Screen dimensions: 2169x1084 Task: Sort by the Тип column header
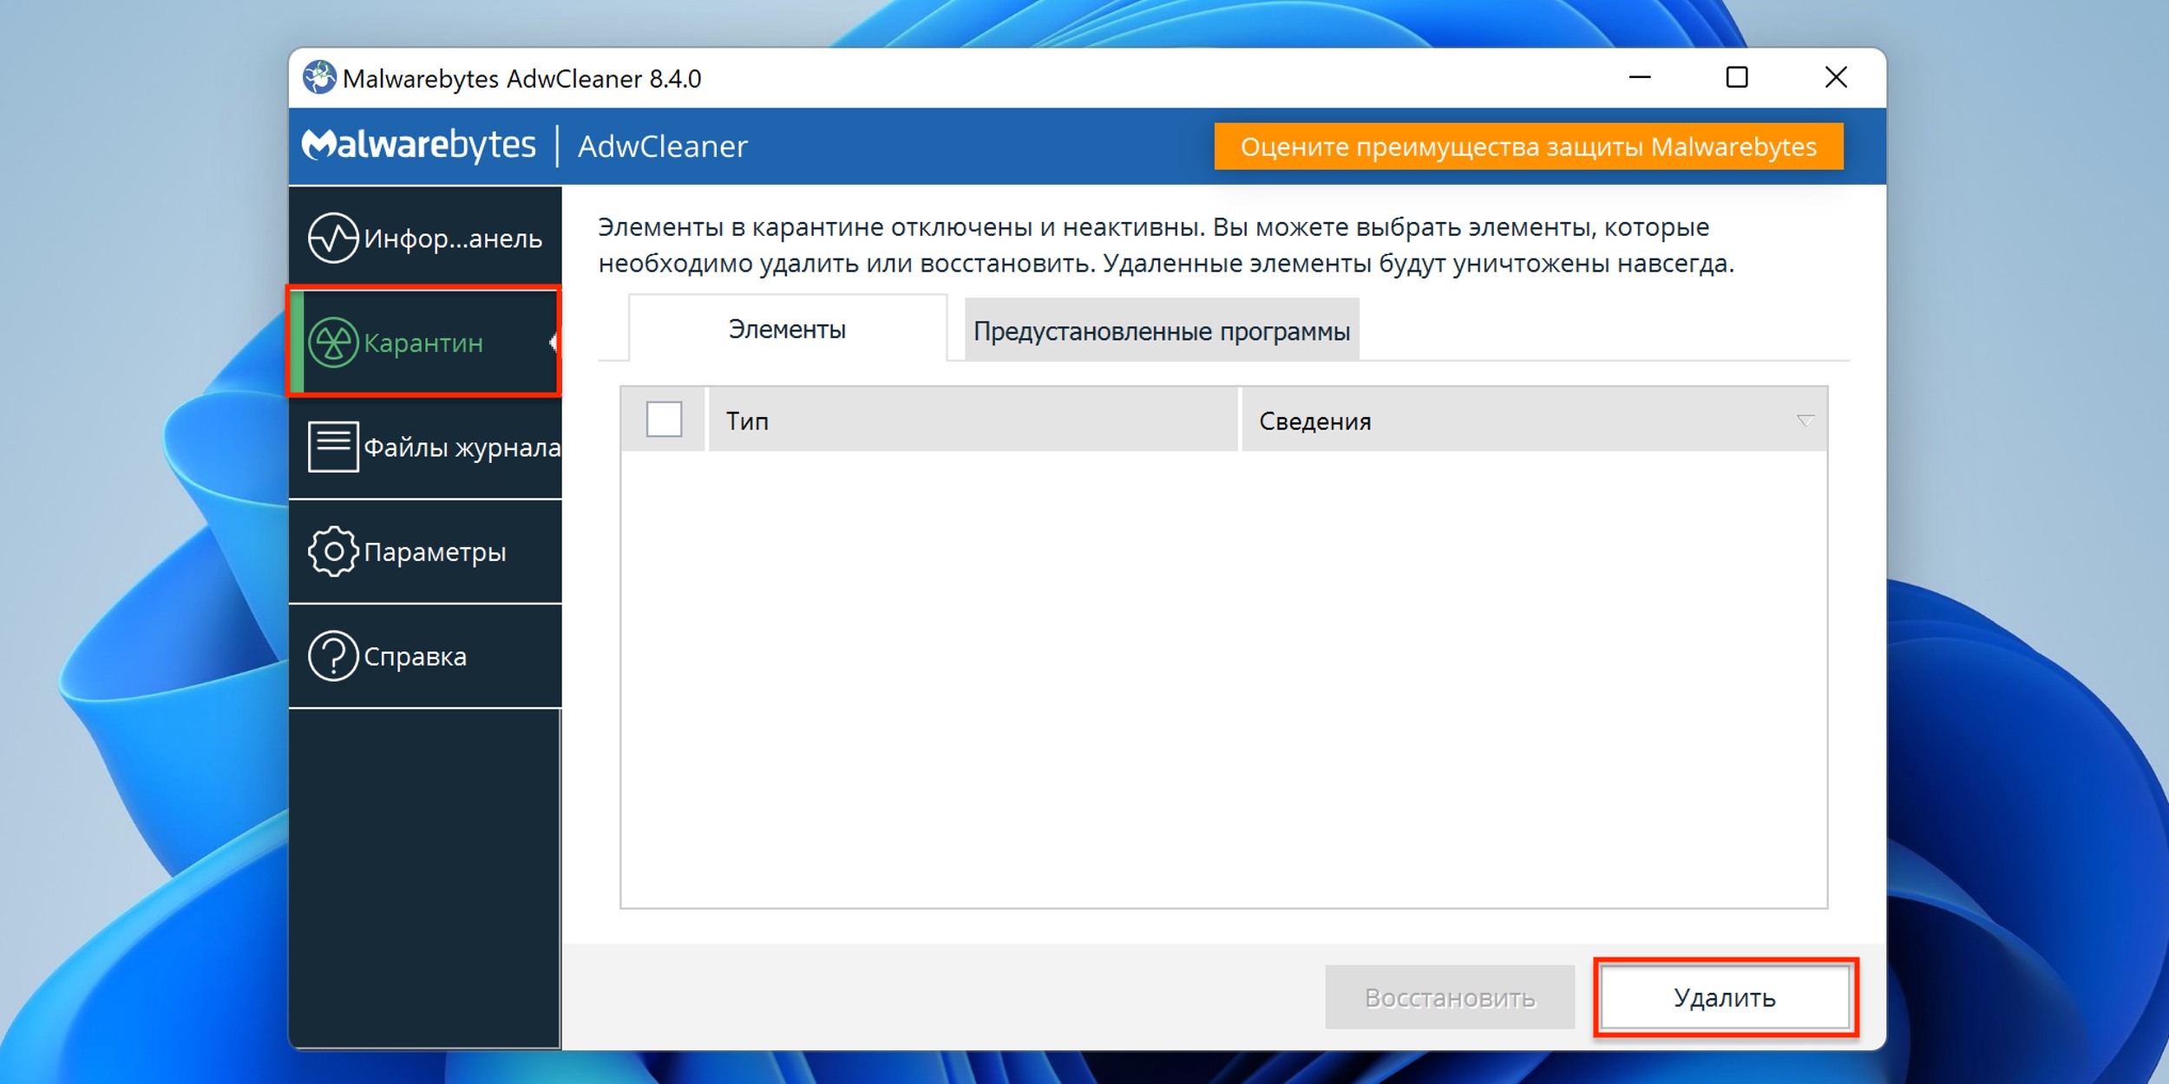pos(973,421)
